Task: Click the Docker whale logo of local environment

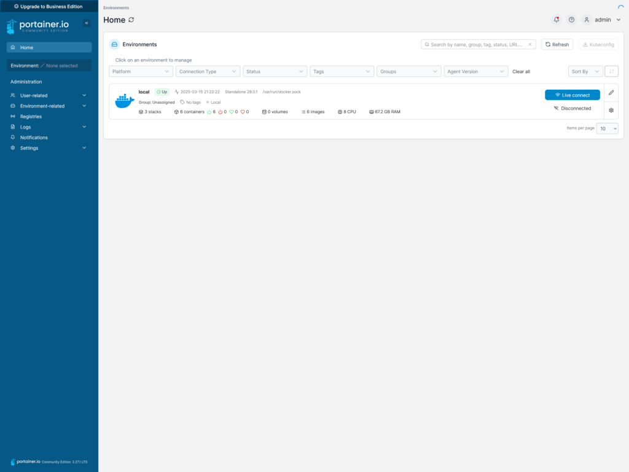Action: point(124,101)
